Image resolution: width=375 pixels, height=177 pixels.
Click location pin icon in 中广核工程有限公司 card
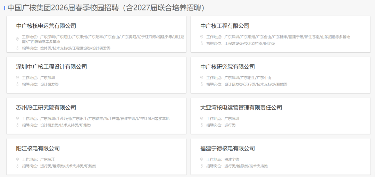(202, 37)
